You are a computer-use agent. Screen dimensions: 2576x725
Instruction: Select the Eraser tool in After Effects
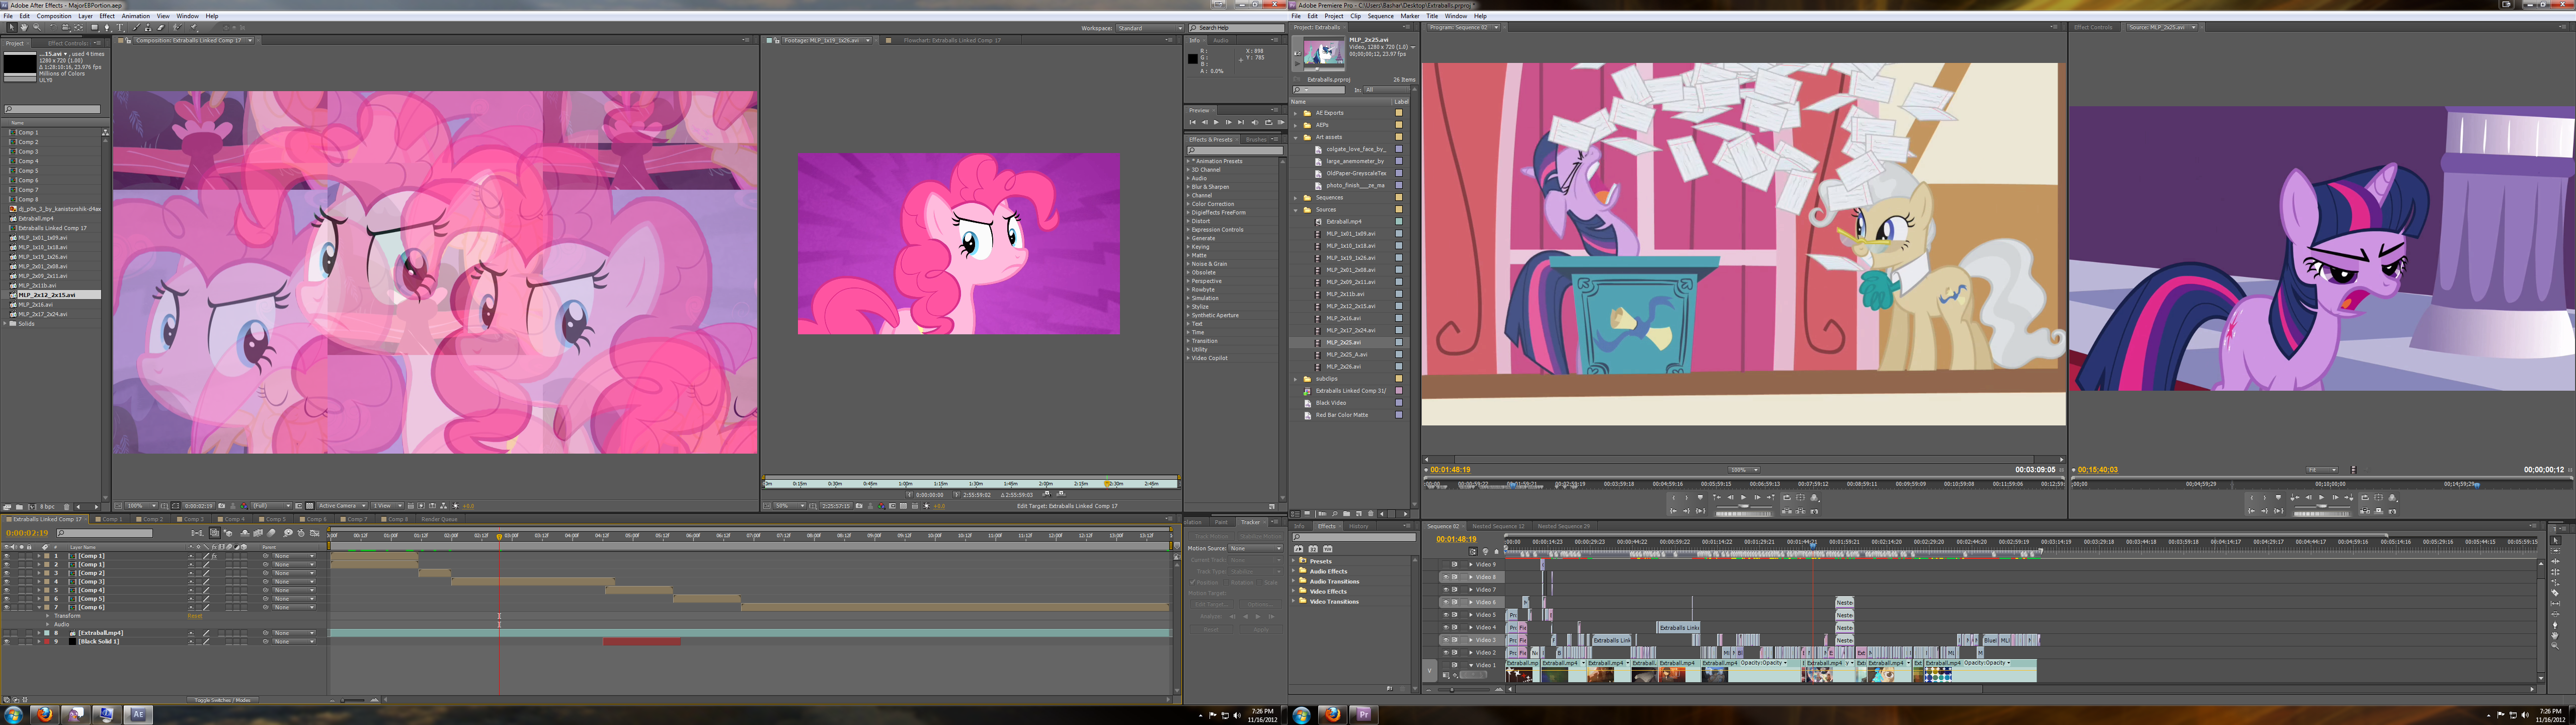tap(161, 27)
